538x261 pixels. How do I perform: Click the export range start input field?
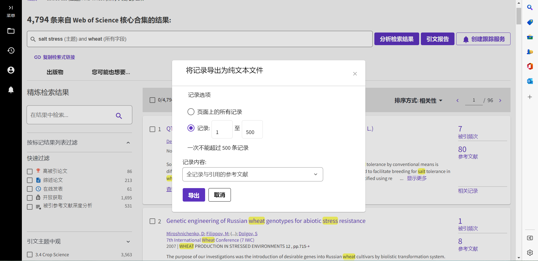pos(222,129)
